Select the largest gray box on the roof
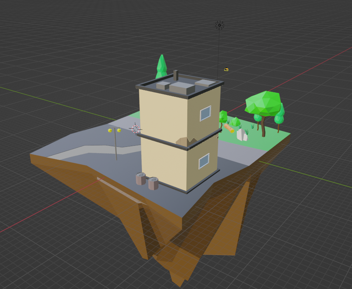The width and height of the screenshot is (352, 289). tap(183, 88)
